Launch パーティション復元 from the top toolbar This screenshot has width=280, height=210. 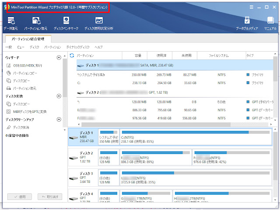pyautogui.click(x=36, y=23)
